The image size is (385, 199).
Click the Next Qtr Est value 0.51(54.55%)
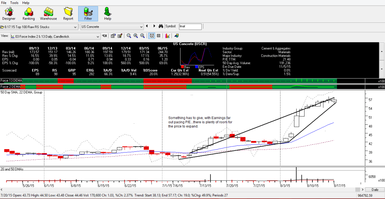[209, 74]
